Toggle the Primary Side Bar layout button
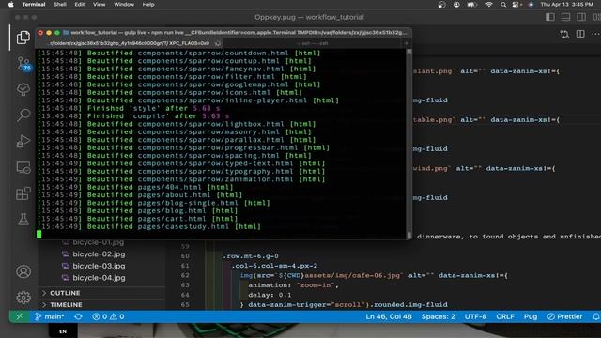The image size is (601, 338). tap(550, 17)
